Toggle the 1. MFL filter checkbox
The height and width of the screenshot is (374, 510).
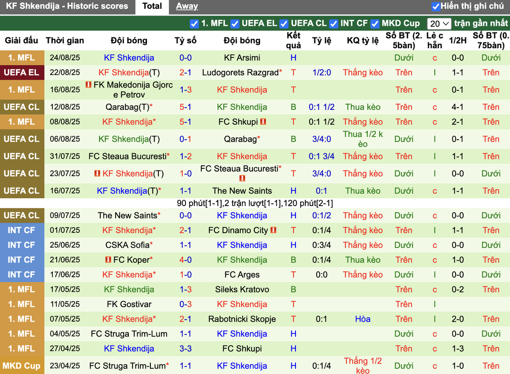pos(194,24)
